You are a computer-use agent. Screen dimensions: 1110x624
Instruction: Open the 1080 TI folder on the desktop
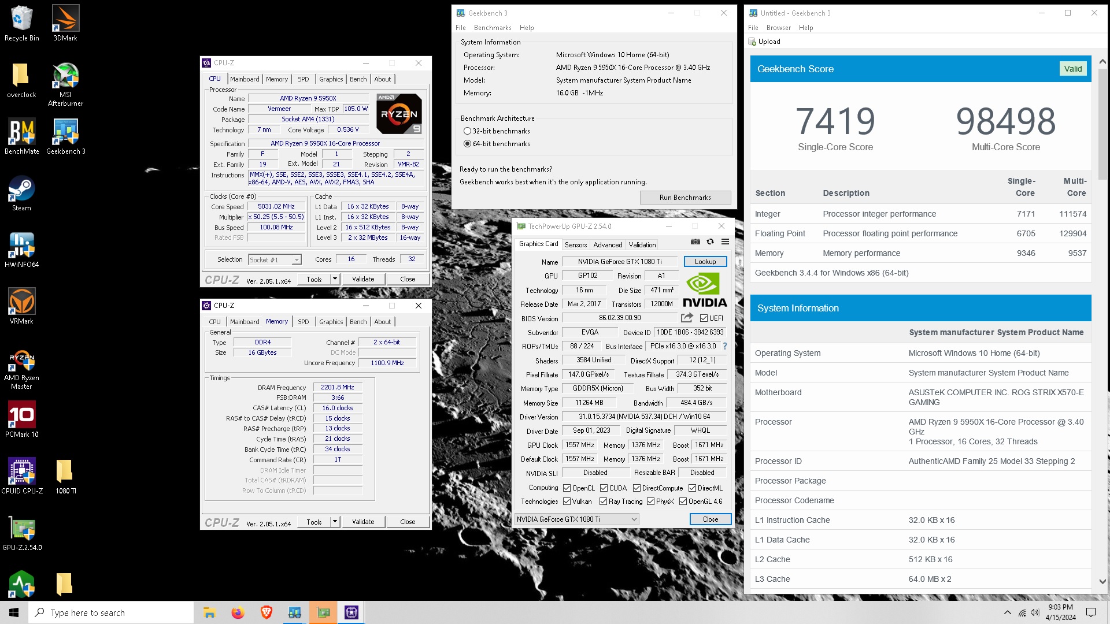pos(65,476)
